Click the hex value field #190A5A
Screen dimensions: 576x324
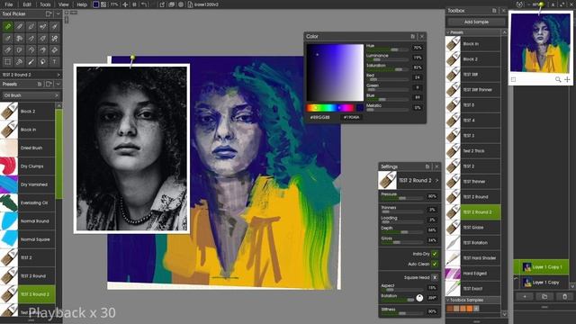click(352, 117)
